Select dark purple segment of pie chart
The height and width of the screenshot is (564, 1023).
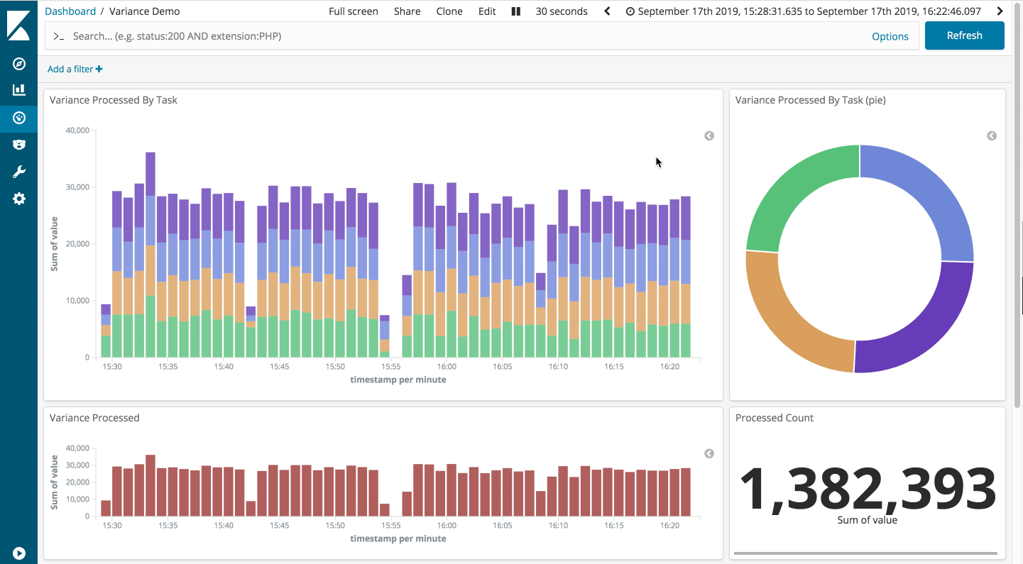926,330
